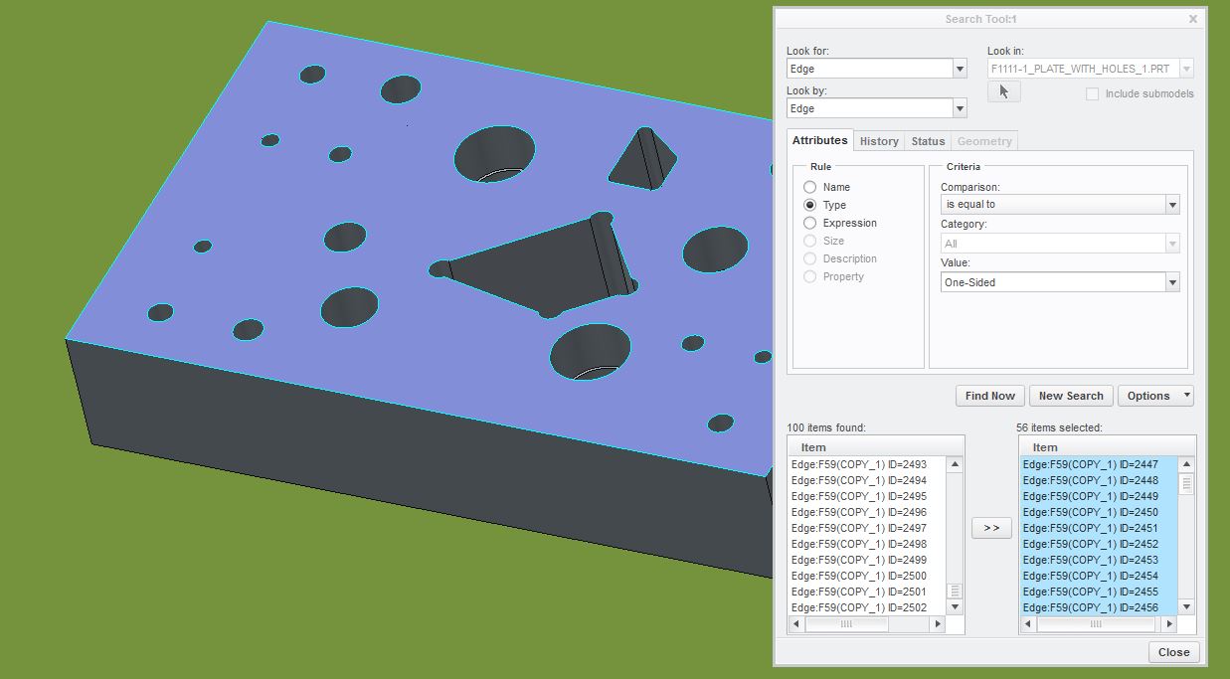The height and width of the screenshot is (679, 1230).
Task: Select the Type rule radio button
Action: [810, 205]
